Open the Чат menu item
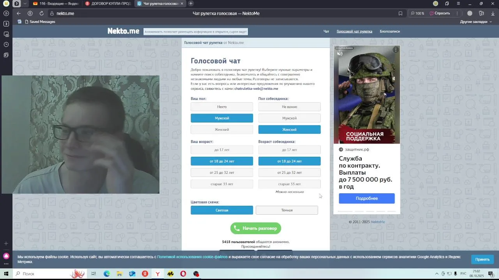 coord(326,31)
